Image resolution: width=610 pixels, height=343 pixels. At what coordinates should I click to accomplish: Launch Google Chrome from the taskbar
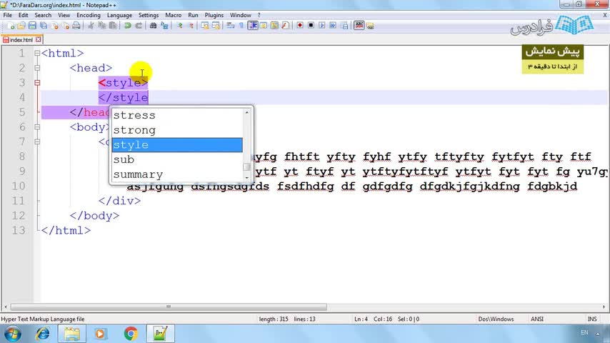[131, 334]
